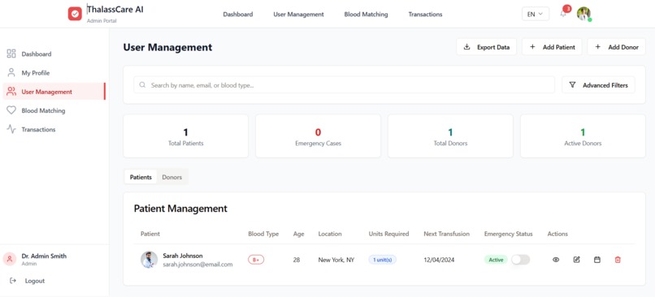Click the Export Data button
Viewport: 655px width, 297px height.
486,47
